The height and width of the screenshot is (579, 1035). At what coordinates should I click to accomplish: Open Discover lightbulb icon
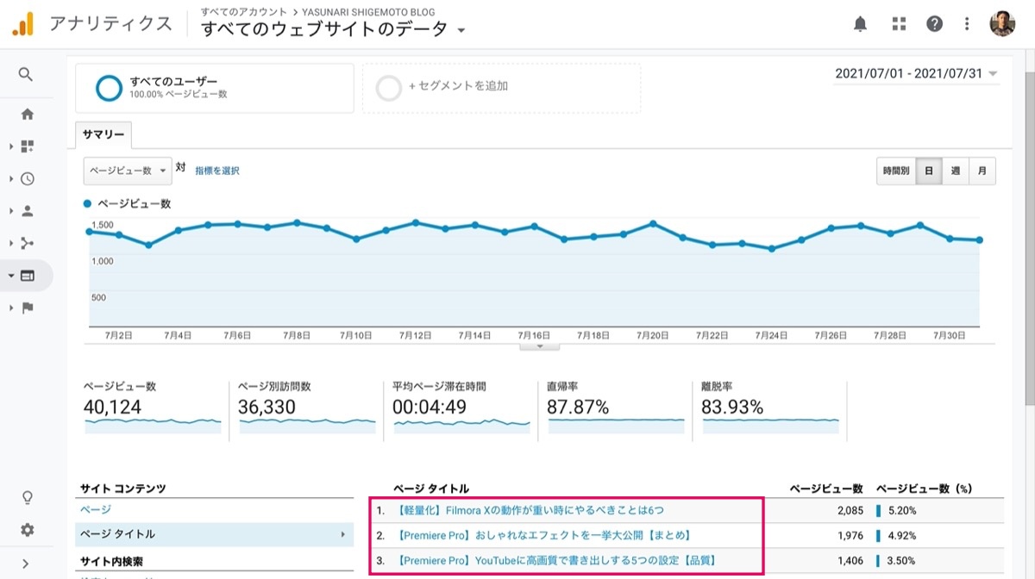coord(28,498)
